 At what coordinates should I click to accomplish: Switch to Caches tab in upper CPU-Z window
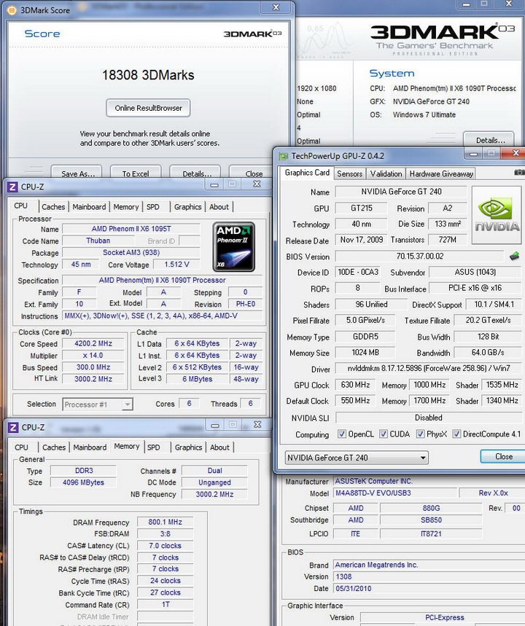53,207
